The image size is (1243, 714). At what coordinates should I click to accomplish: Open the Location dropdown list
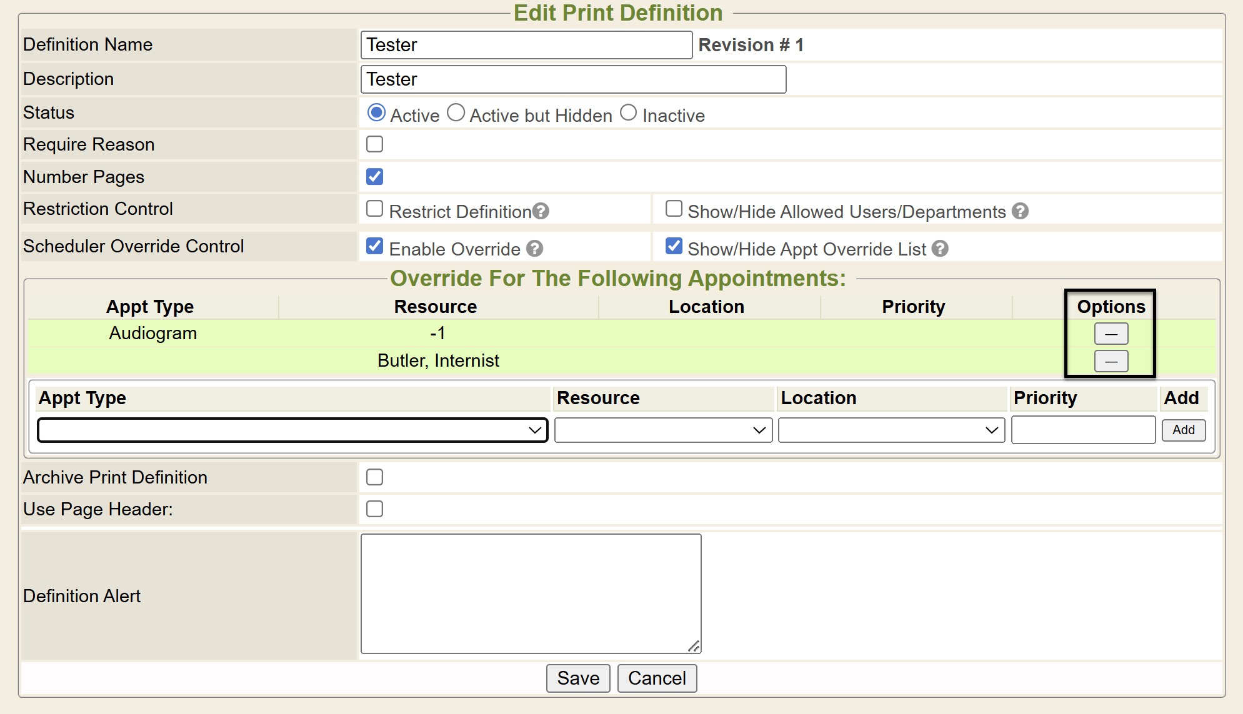[x=891, y=430]
